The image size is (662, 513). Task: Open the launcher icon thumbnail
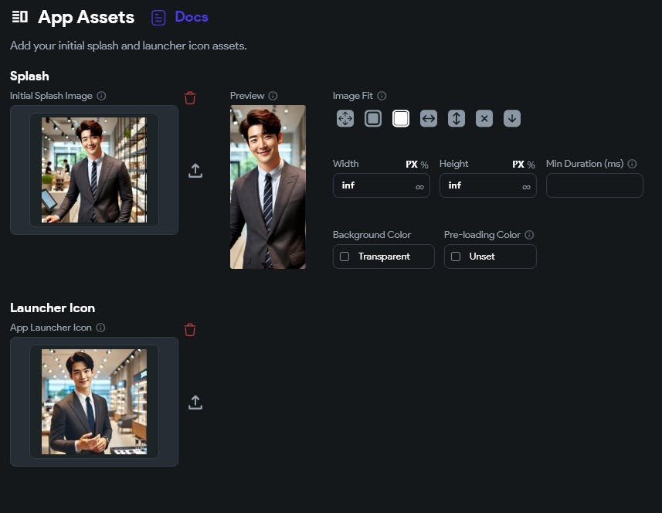coord(94,402)
